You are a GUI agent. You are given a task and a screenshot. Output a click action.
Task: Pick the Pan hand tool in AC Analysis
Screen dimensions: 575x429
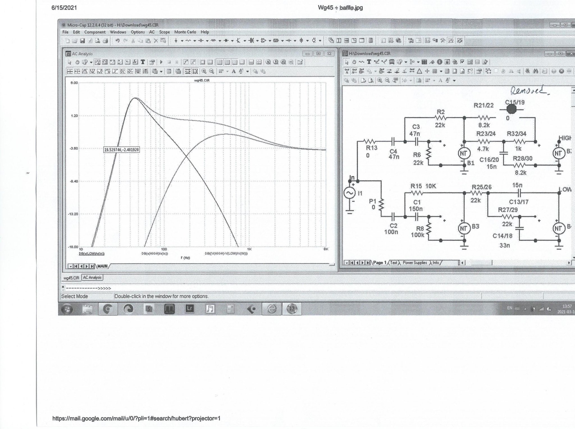(77, 62)
